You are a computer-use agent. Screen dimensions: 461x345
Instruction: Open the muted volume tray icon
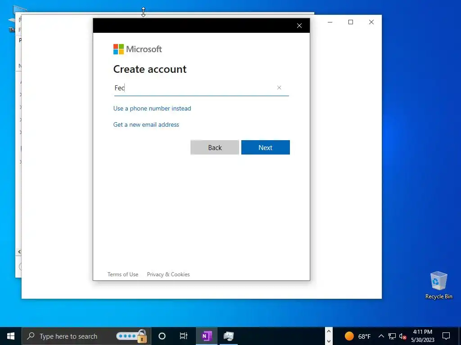point(402,336)
